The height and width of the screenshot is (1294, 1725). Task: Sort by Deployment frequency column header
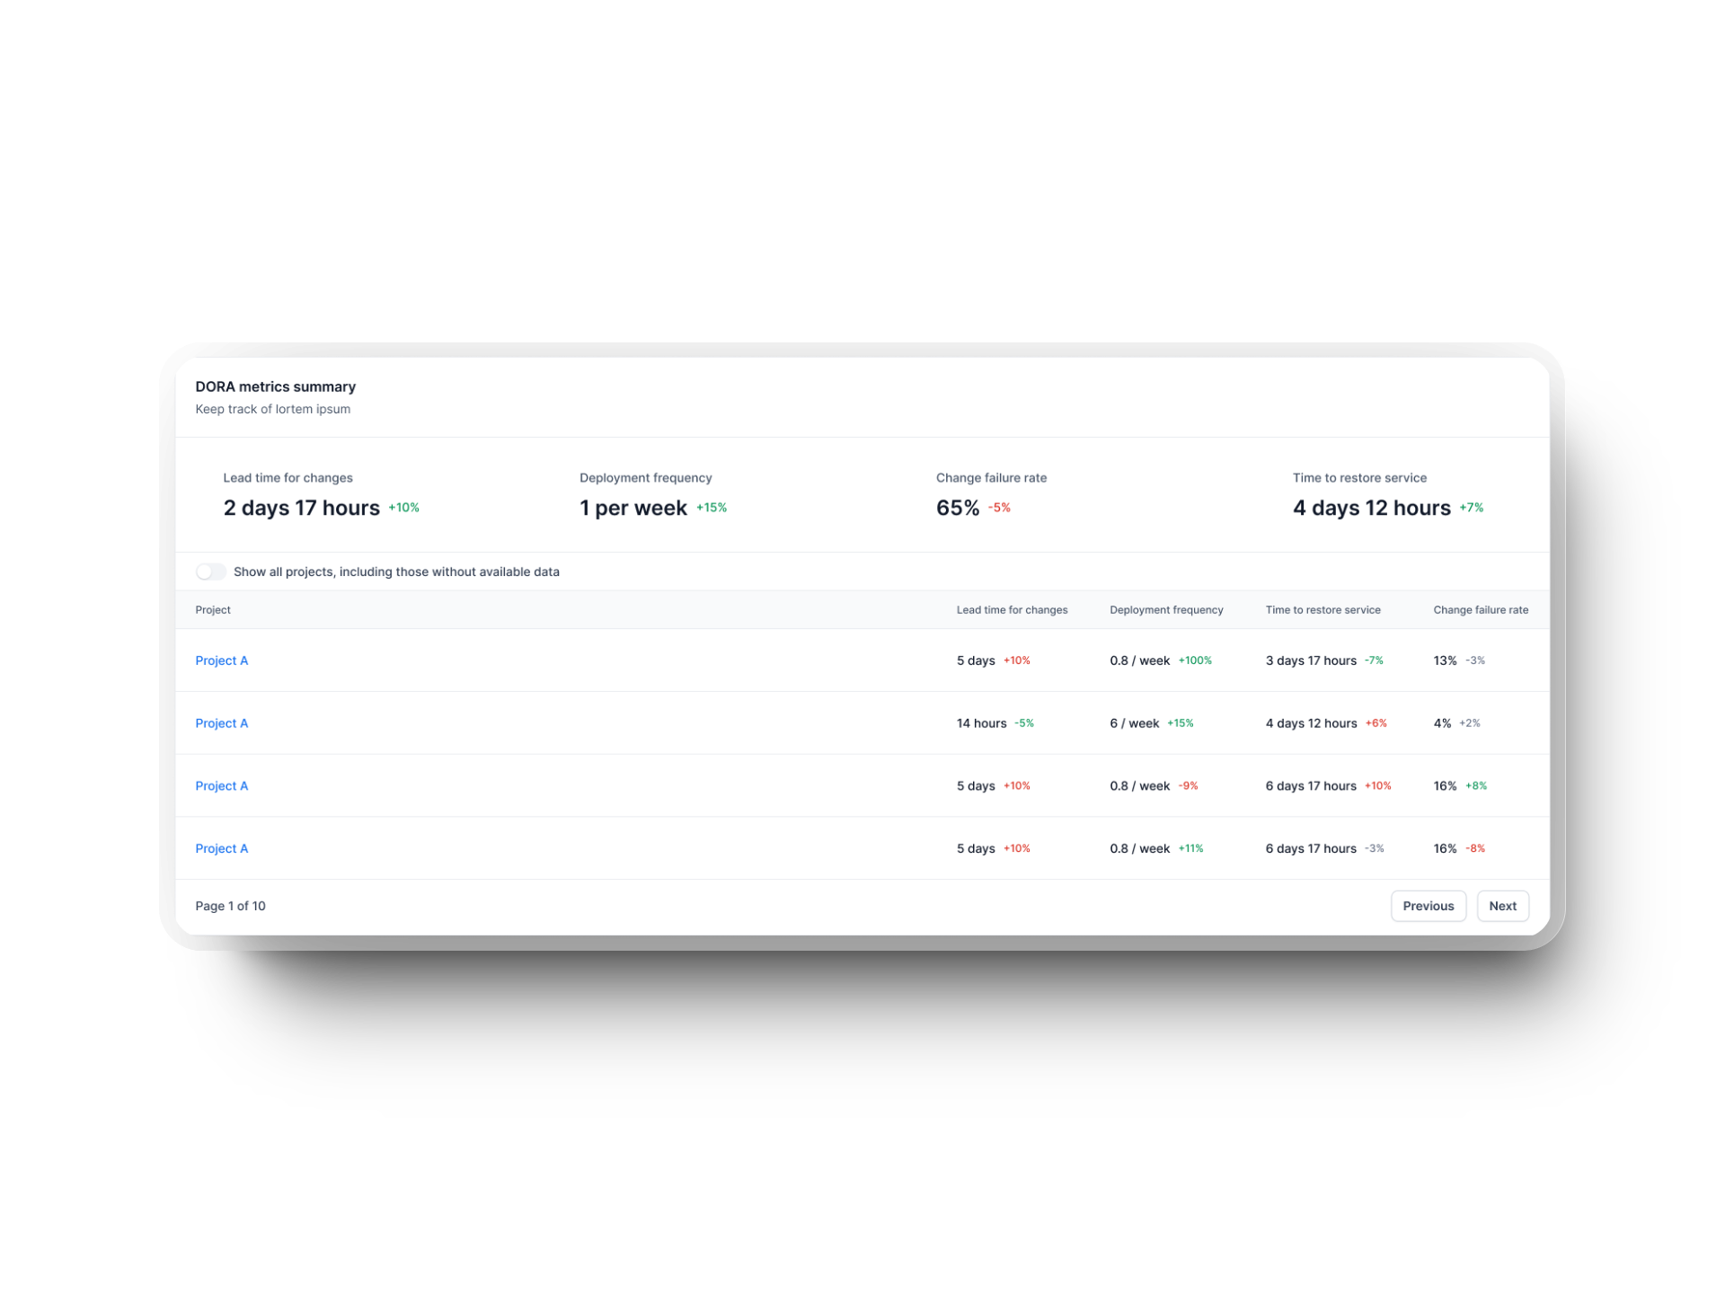click(1165, 609)
